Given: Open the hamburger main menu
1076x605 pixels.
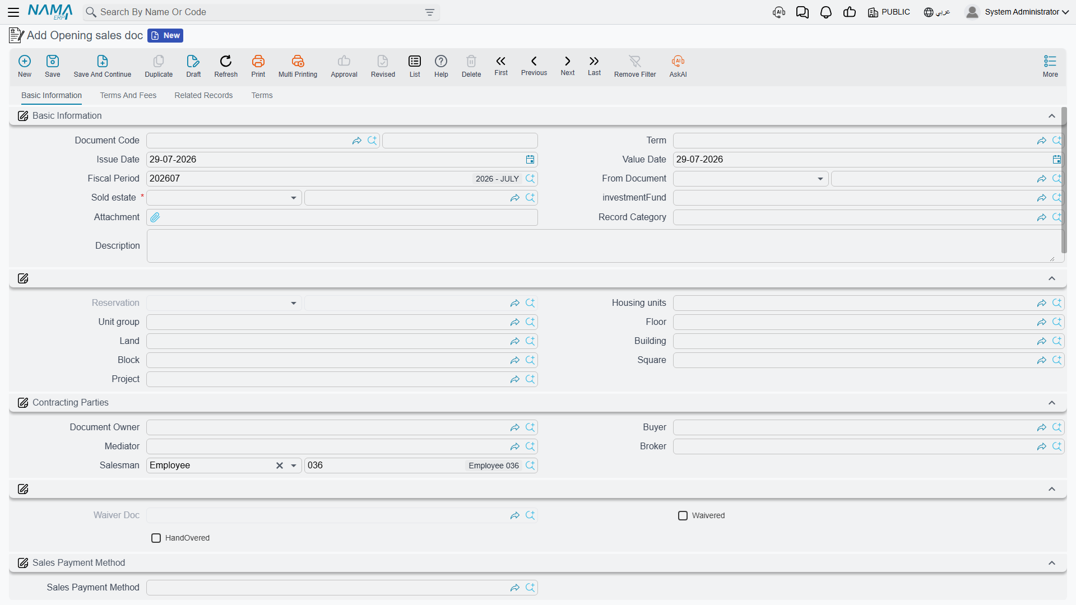Looking at the screenshot, I should (x=13, y=12).
